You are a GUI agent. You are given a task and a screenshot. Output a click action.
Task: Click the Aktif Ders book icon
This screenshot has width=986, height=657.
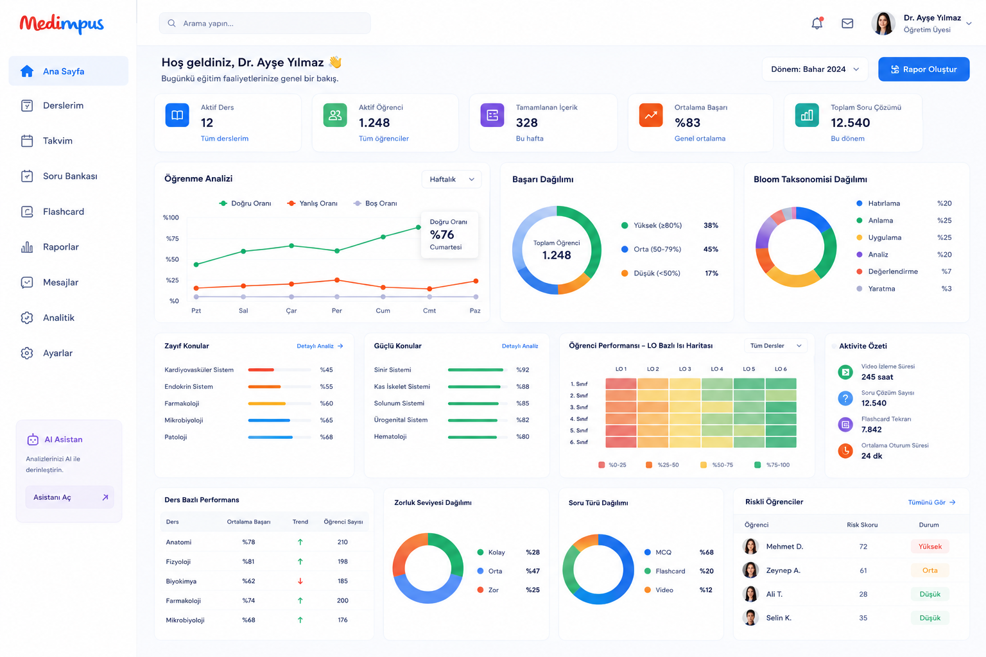click(177, 115)
